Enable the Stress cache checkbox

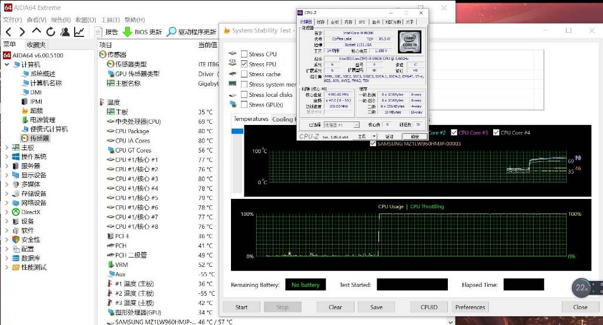pos(244,74)
